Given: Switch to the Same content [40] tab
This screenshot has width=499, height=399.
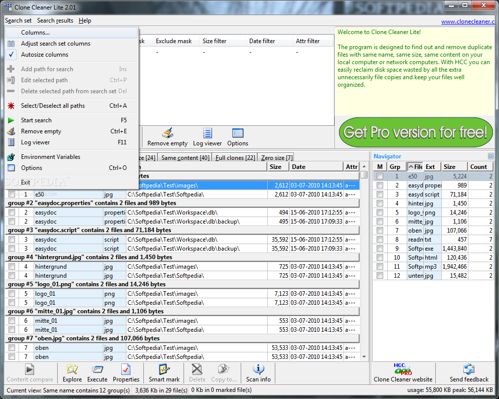Looking at the screenshot, I should [x=185, y=157].
